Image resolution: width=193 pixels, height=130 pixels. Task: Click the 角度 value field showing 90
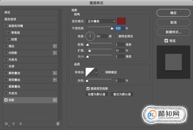102,36
